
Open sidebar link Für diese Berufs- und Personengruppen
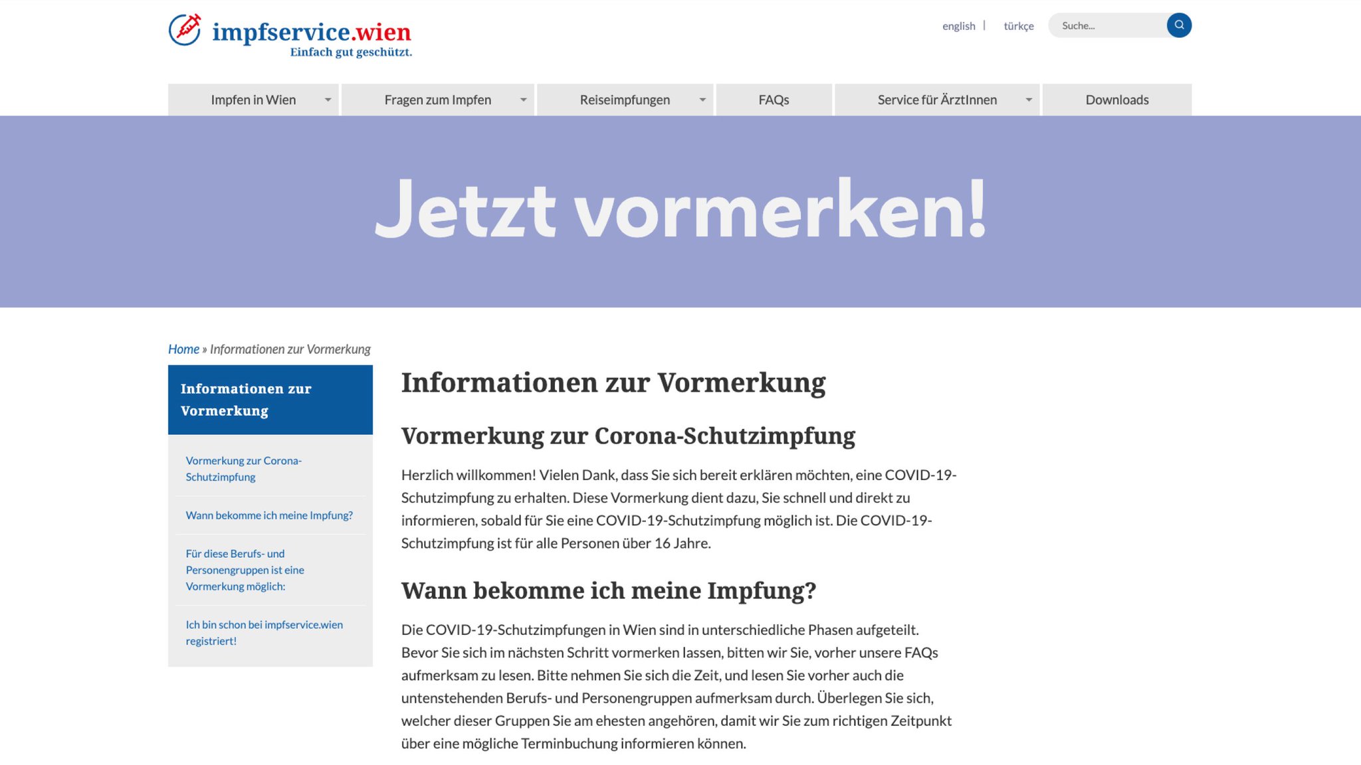coord(245,570)
